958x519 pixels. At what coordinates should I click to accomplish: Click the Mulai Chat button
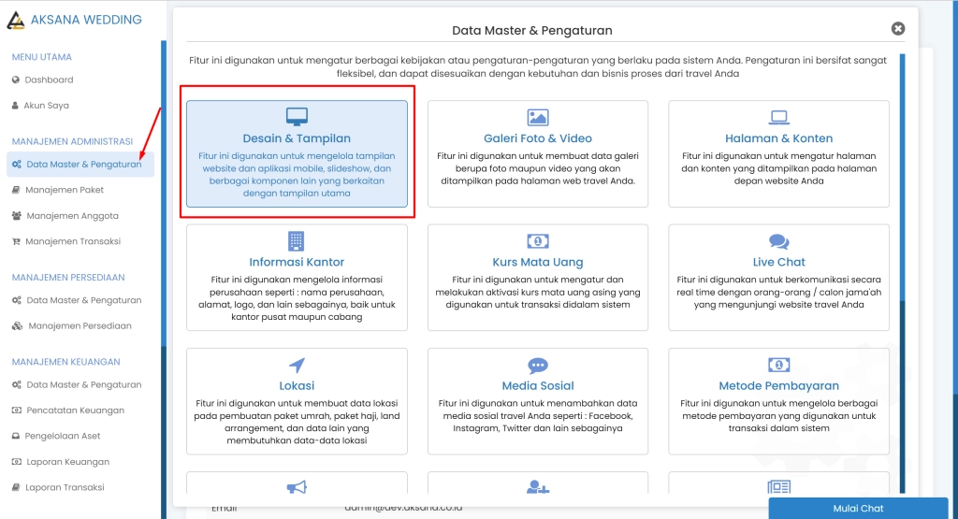[x=858, y=509]
